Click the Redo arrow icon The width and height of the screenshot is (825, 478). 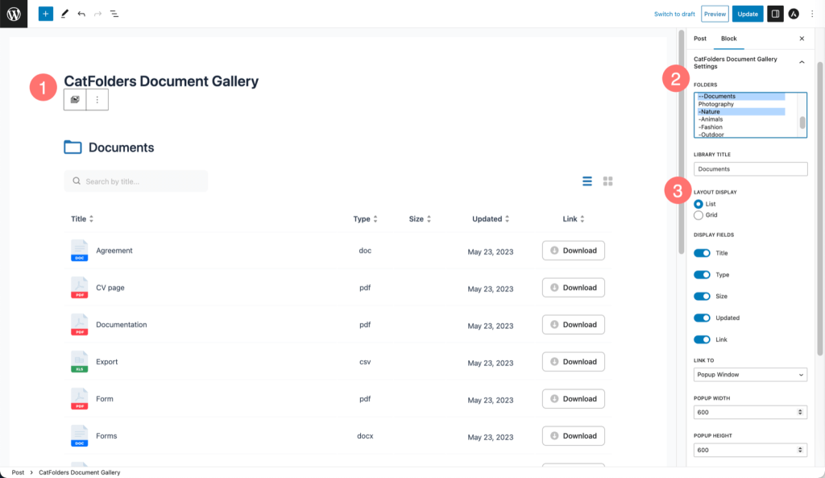click(x=97, y=14)
